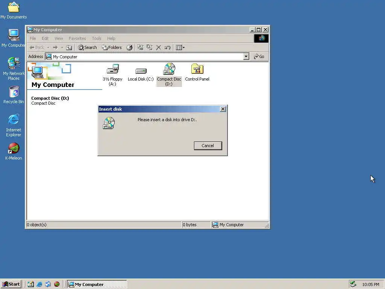This screenshot has height=289, width=385.
Task: Open the Views dropdown in the toolbar
Action: pyautogui.click(x=180, y=47)
